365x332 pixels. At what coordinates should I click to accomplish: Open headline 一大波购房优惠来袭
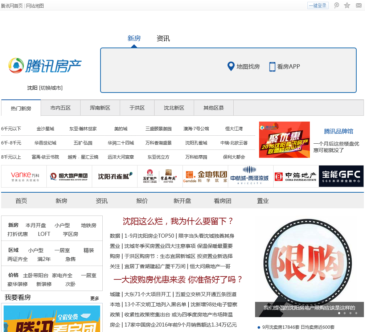(149, 280)
